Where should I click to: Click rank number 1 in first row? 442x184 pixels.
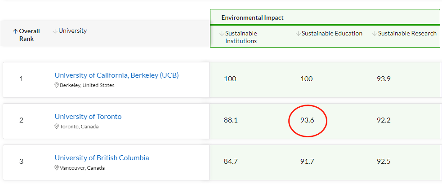tap(21, 79)
